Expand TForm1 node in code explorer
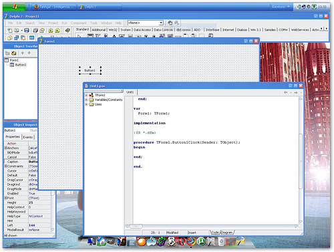This screenshot has width=334, height=252. (x=86, y=95)
